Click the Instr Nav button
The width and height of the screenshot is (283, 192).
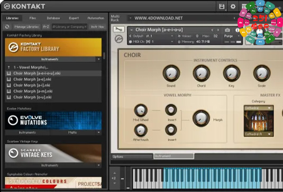coord(97,26)
